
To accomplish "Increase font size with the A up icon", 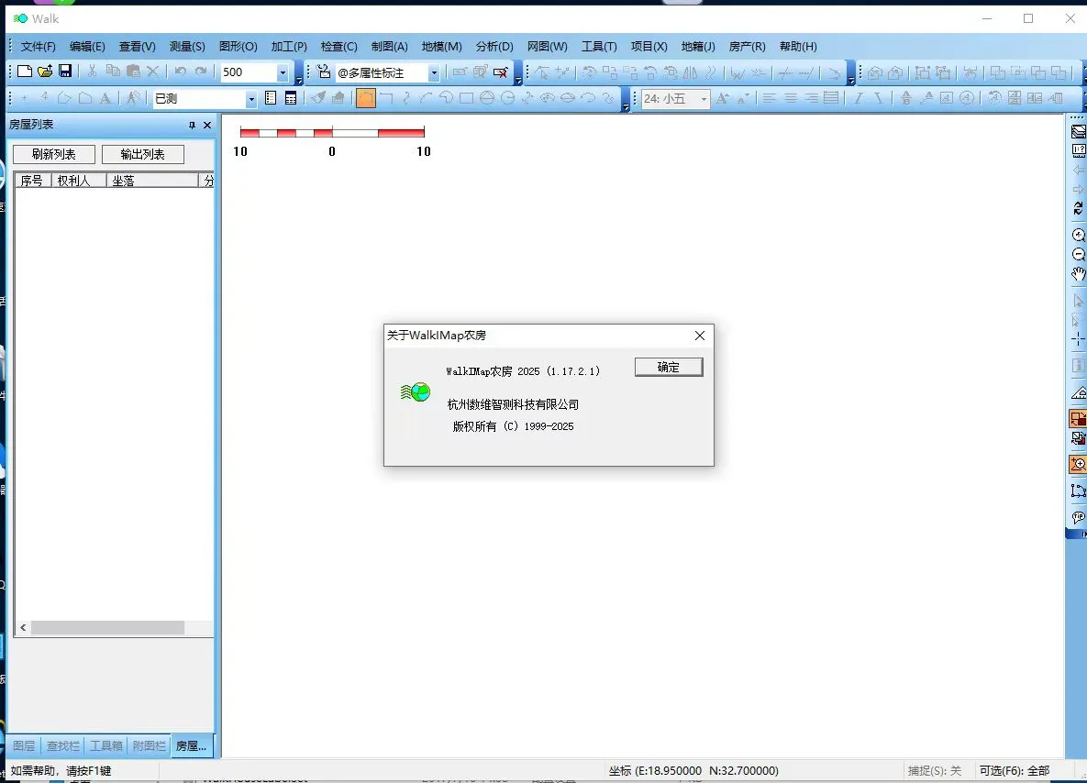I will point(722,98).
